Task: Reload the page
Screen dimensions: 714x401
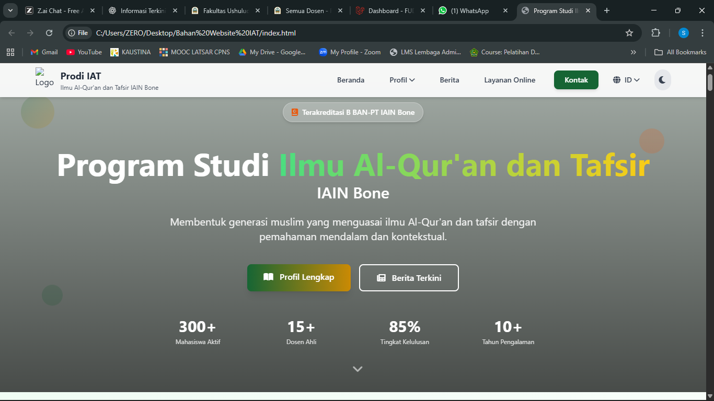Action: tap(49, 33)
